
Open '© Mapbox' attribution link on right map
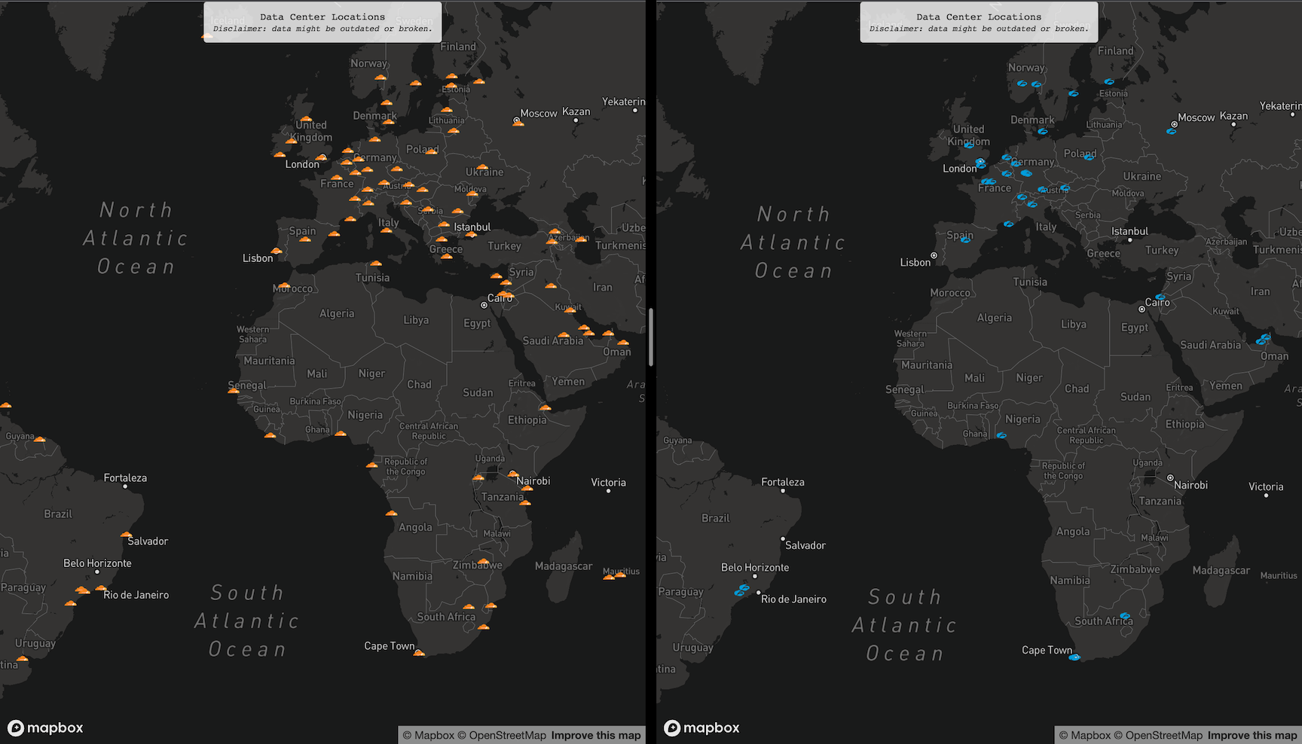pos(1084,735)
